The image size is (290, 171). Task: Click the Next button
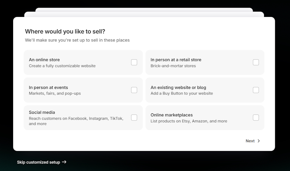pos(253,141)
